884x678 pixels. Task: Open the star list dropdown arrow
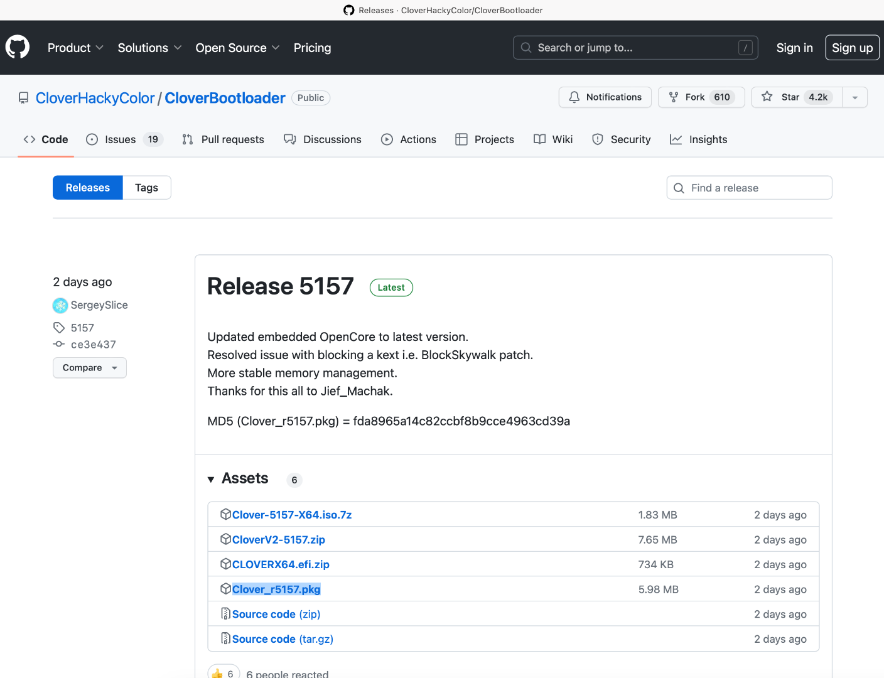(x=854, y=97)
